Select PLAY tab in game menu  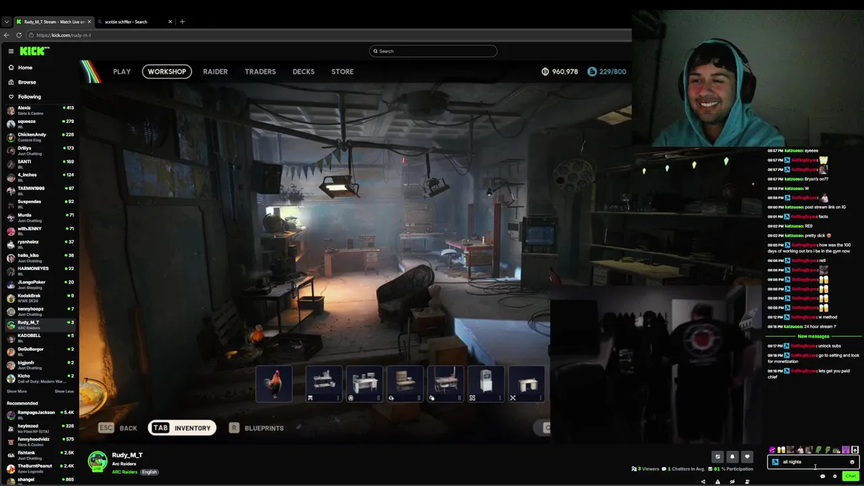click(x=122, y=72)
